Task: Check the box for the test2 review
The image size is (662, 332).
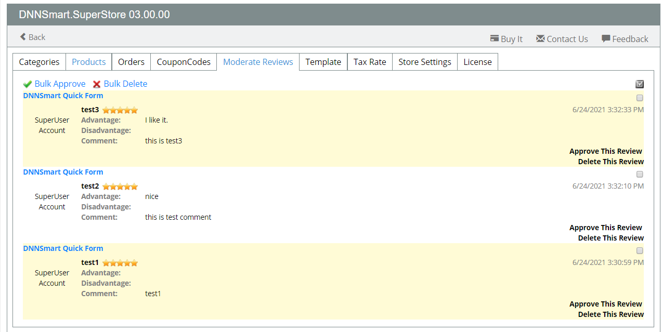Action: point(640,174)
